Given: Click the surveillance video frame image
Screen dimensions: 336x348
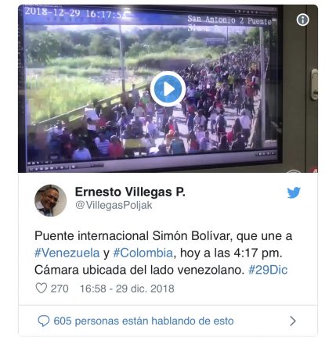Looking at the screenshot, I should click(x=168, y=88).
